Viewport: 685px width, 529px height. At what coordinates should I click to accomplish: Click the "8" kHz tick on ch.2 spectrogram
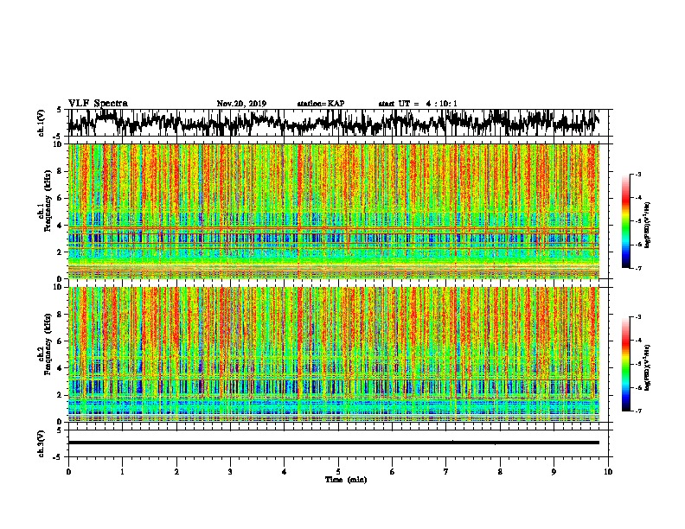click(x=60, y=314)
